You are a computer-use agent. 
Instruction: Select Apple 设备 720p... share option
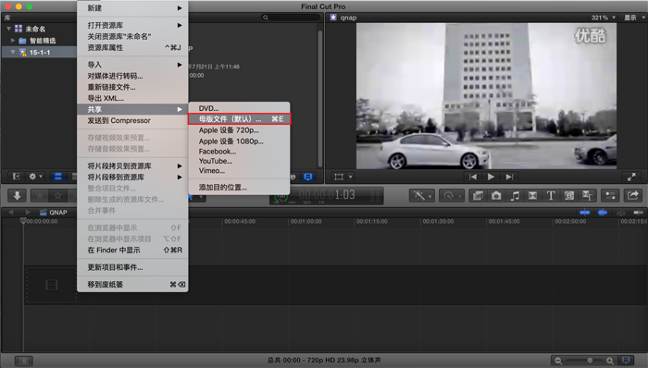pyautogui.click(x=239, y=130)
